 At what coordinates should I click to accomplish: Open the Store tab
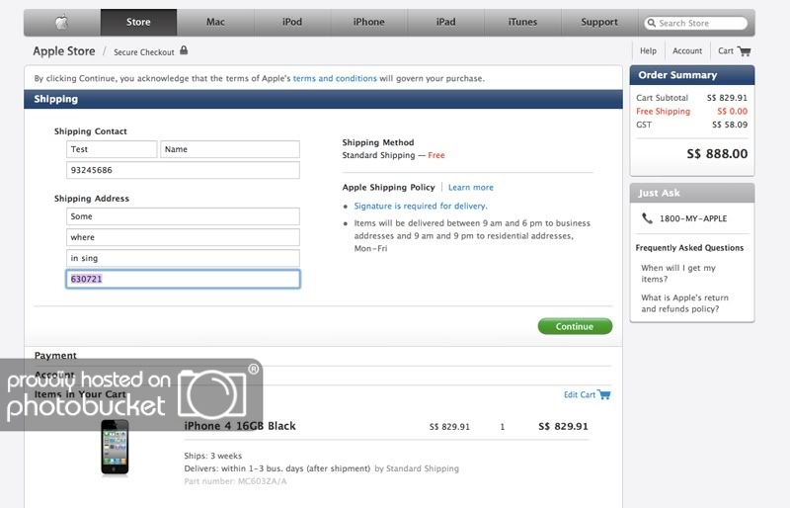tap(138, 22)
